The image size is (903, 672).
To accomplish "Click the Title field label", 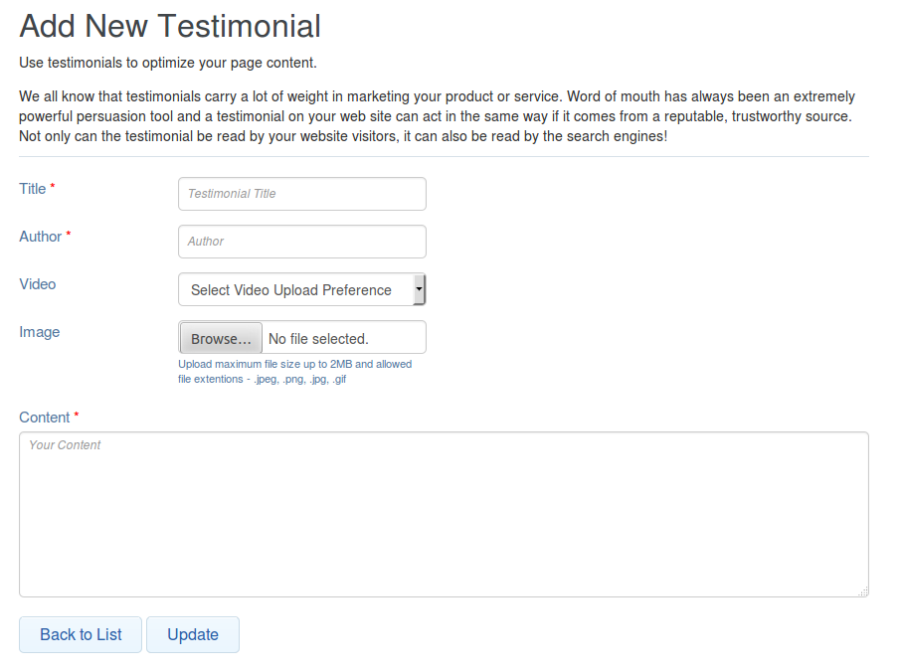I will (x=31, y=188).
